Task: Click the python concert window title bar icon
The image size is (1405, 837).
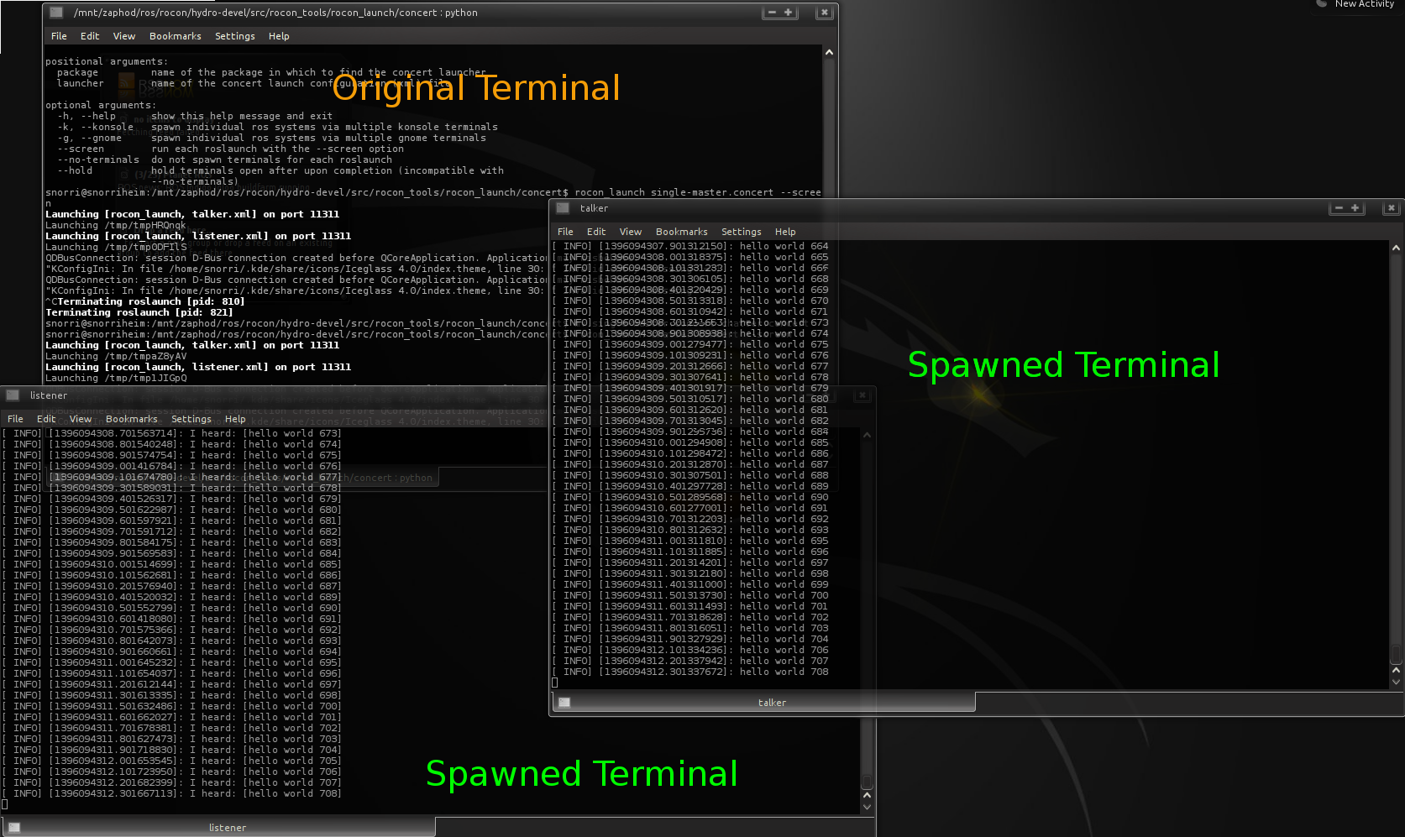Action: (56, 13)
